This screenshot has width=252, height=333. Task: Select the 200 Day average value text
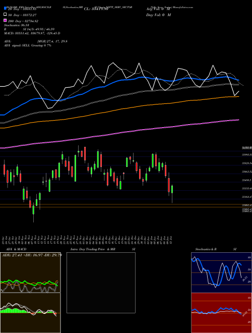point(23,21)
